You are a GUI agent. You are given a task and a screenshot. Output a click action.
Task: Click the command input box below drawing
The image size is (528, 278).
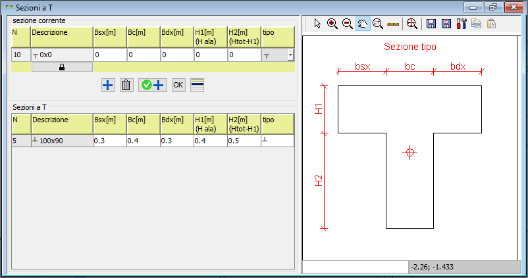tap(356, 267)
